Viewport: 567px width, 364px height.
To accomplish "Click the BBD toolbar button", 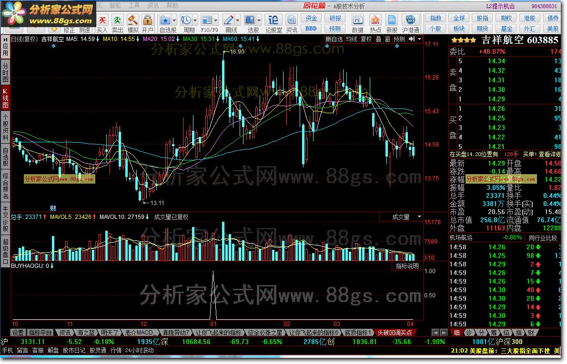I will tap(311, 29).
